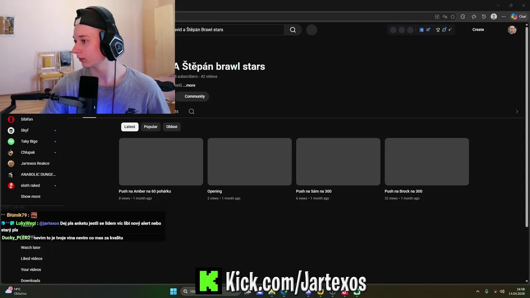Select the Popular sort chip

pyautogui.click(x=151, y=127)
